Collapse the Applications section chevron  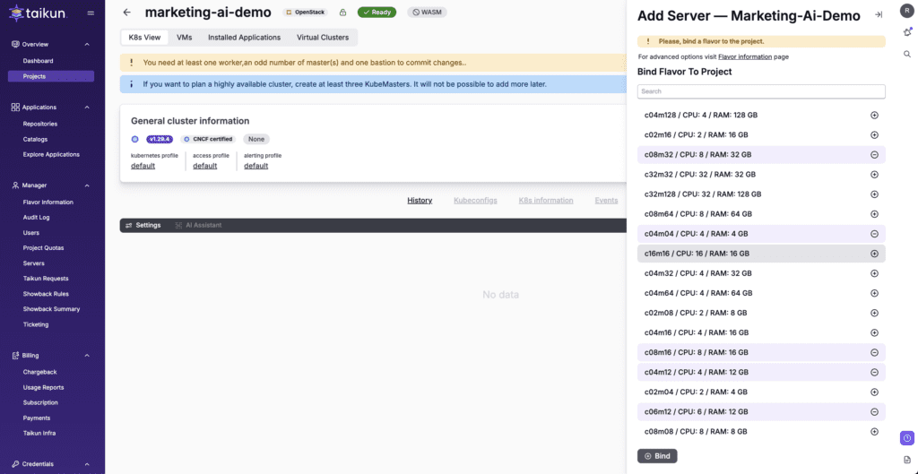point(87,108)
